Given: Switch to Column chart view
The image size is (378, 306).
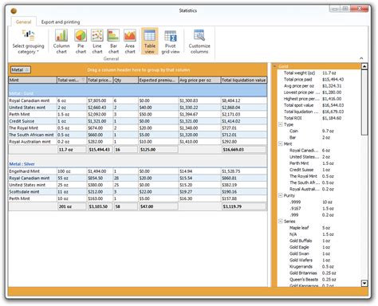Looking at the screenshot, I should tap(61, 41).
